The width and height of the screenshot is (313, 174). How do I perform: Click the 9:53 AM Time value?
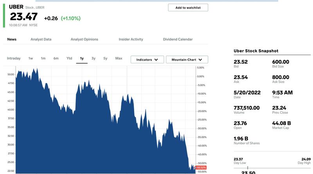282,93
